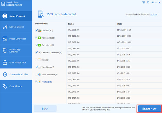Open the Dr.Fone link
The height and width of the screenshot is (113, 162).
coord(154,15)
